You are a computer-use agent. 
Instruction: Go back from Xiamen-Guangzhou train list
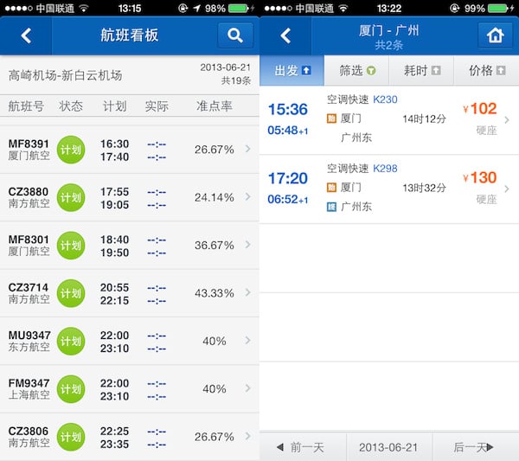[x=285, y=35]
